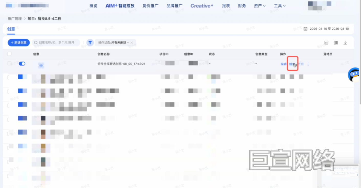Screen dimensions: 361x188
Task: Click creative name 组件全库智选创意-08_05_17:43:21
Action: 121,64
